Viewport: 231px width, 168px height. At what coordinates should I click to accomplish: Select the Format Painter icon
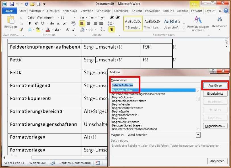[x=21, y=29]
